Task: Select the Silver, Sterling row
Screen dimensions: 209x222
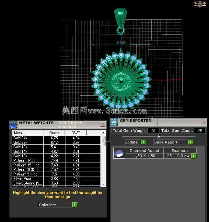Action: [56, 183]
